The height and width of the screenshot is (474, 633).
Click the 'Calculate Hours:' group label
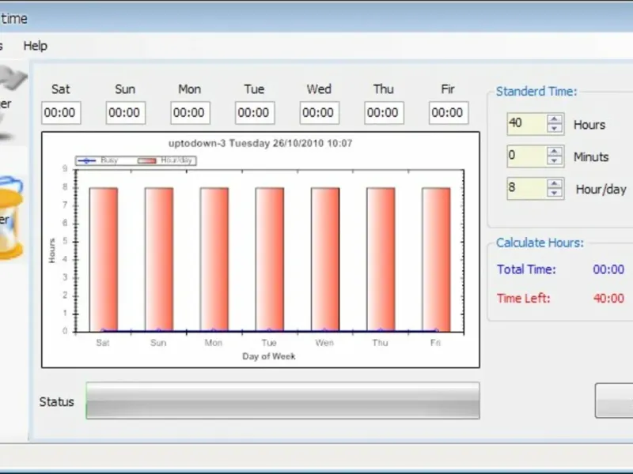tap(540, 243)
